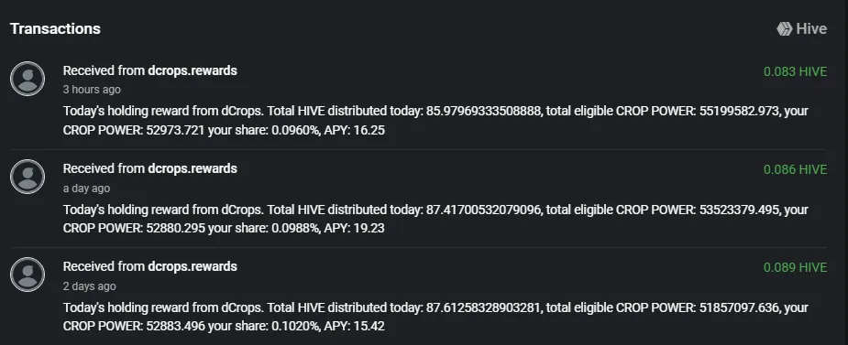
Task: Click the 87.61258328903281 distributed total
Action: [x=483, y=307]
